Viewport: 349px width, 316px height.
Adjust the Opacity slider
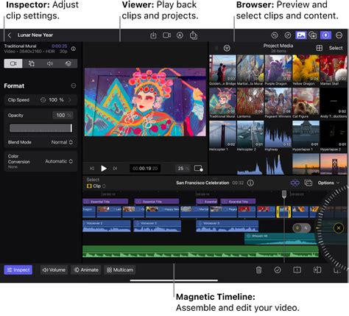coord(40,128)
